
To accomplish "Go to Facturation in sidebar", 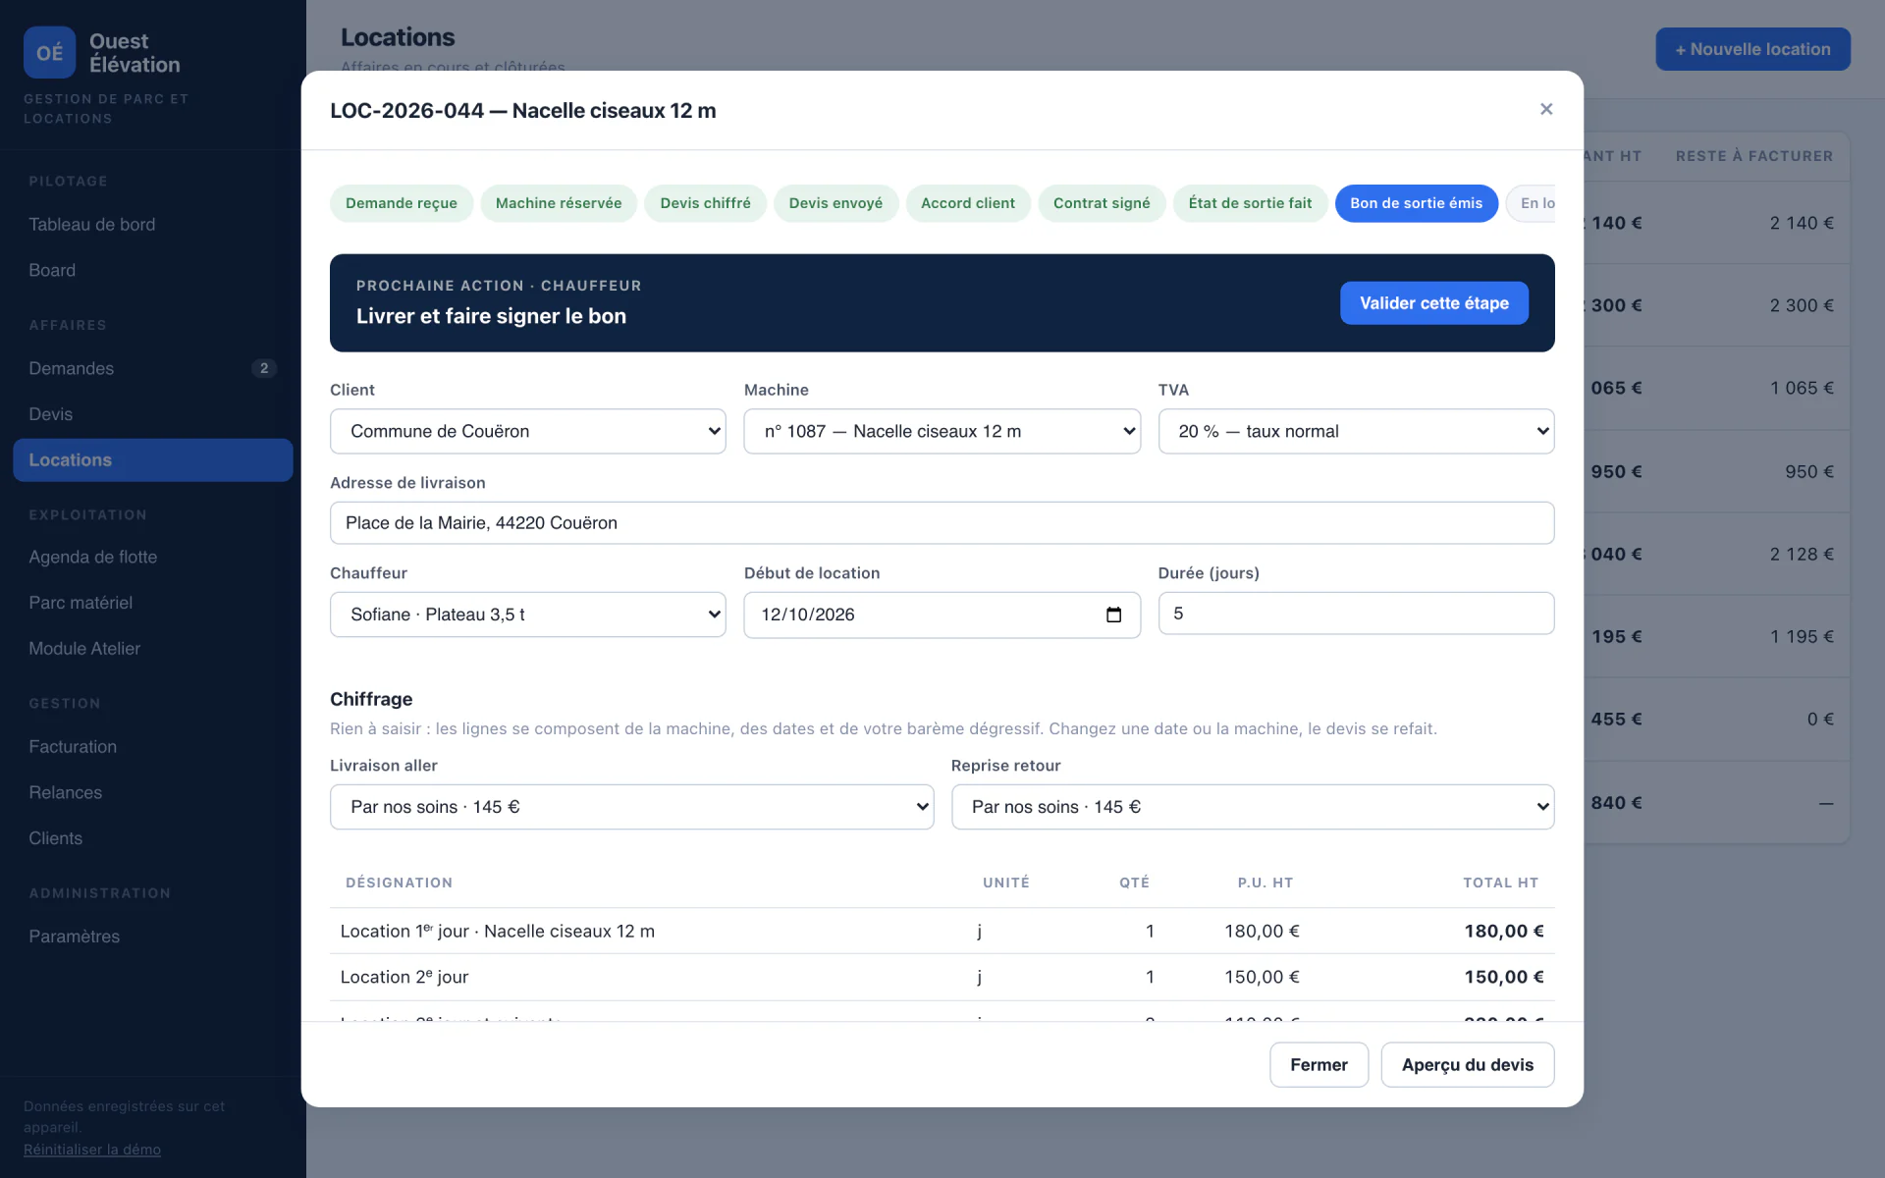I will (x=73, y=746).
